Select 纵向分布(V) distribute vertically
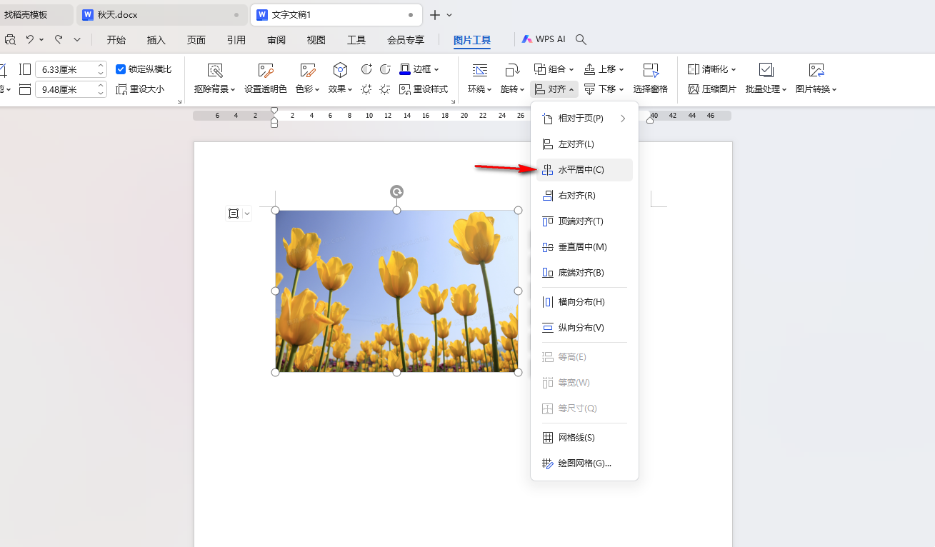 tap(584, 328)
